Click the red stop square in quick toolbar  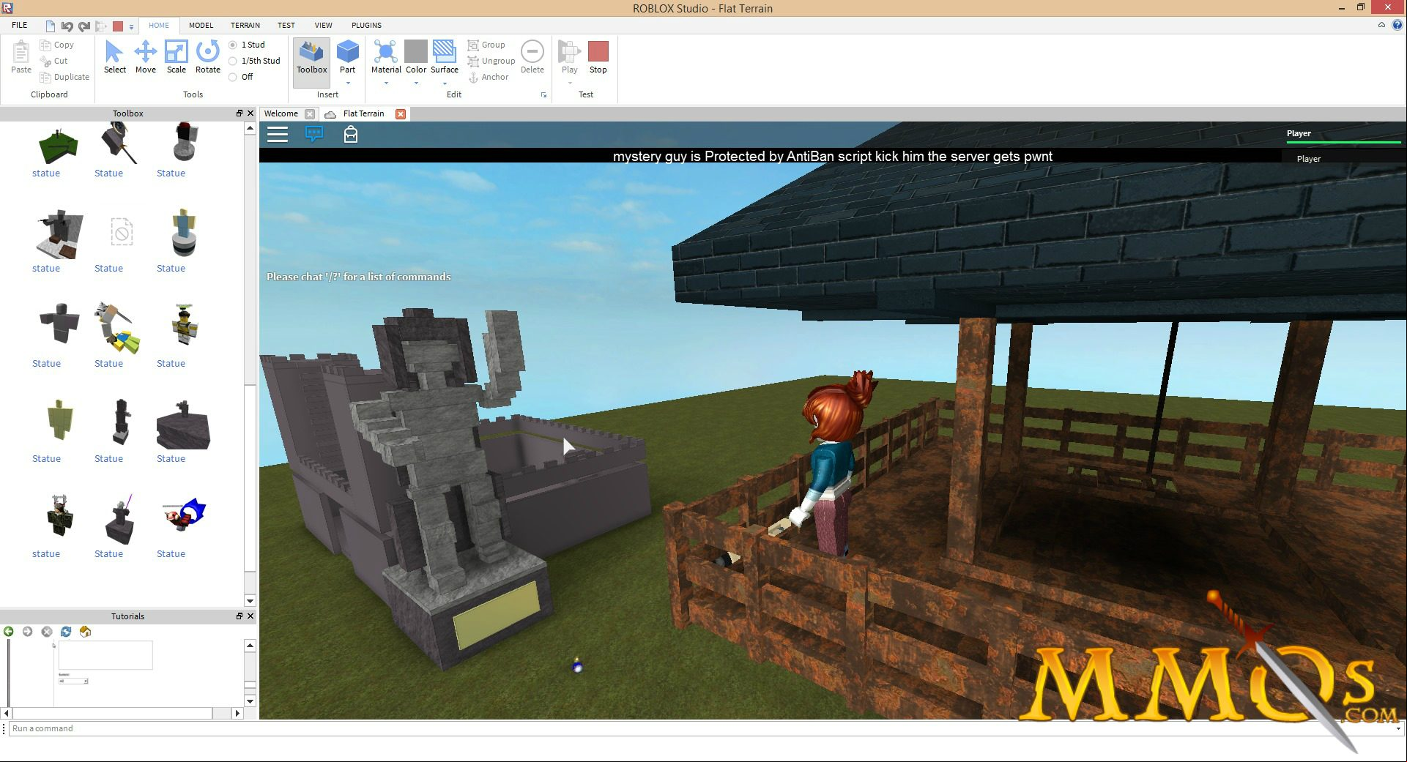118,26
